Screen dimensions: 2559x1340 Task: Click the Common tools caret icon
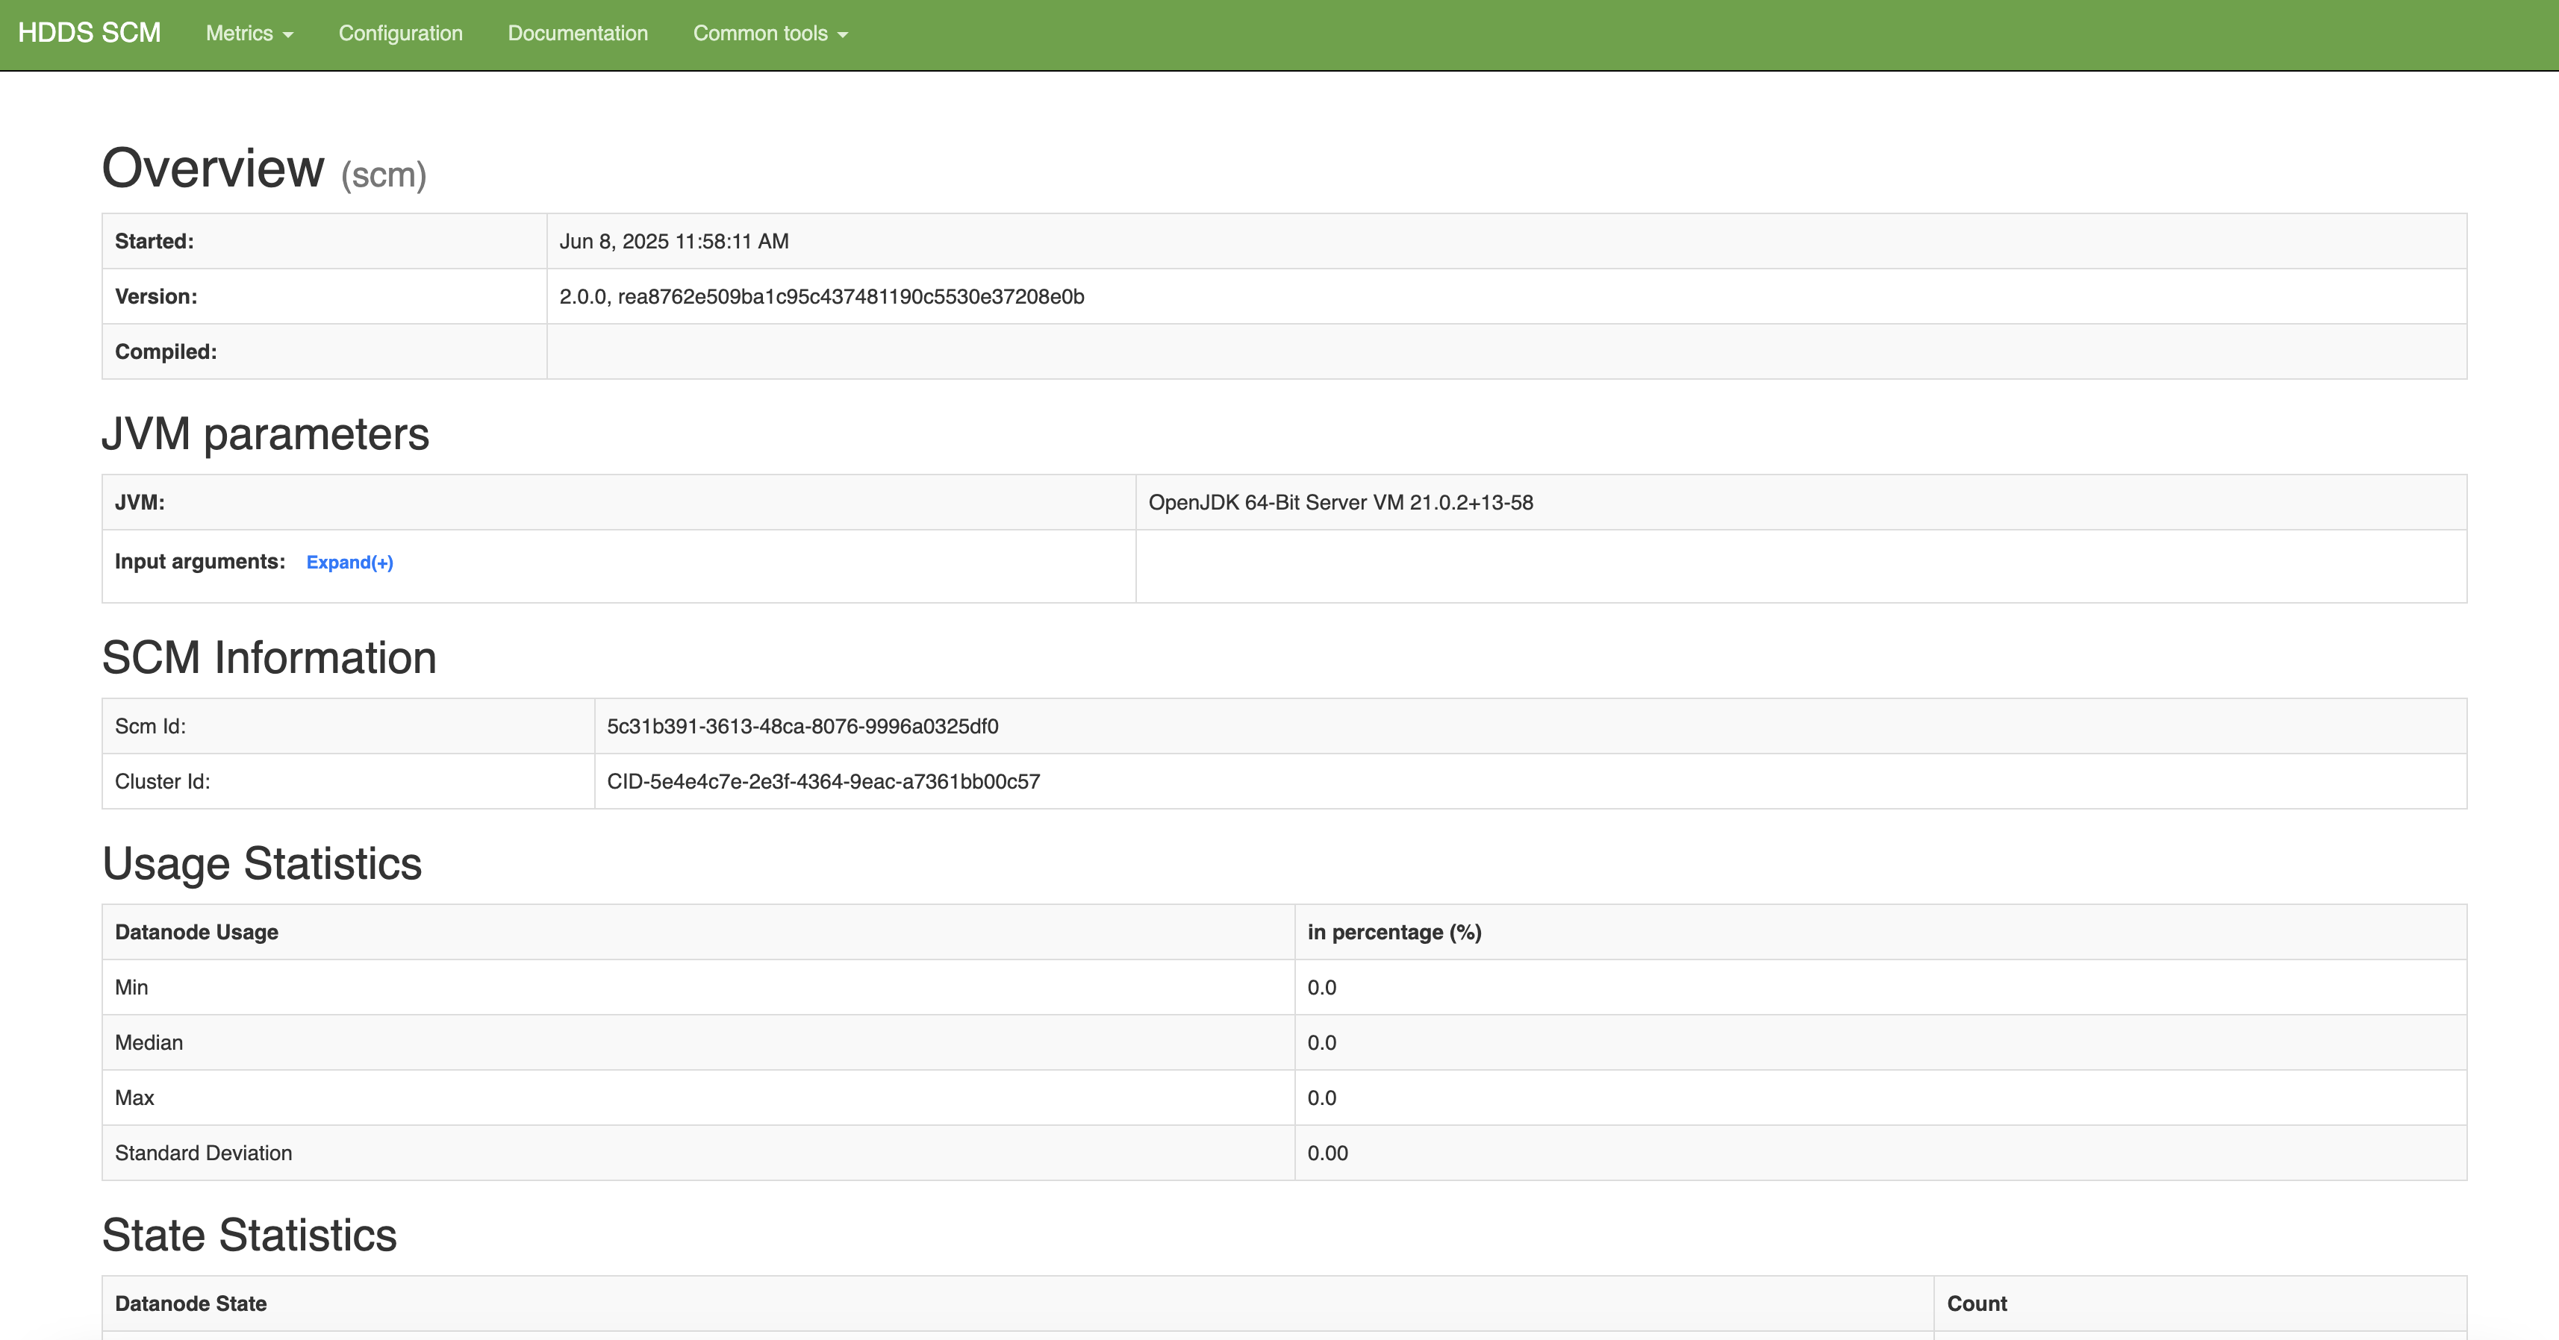click(842, 35)
